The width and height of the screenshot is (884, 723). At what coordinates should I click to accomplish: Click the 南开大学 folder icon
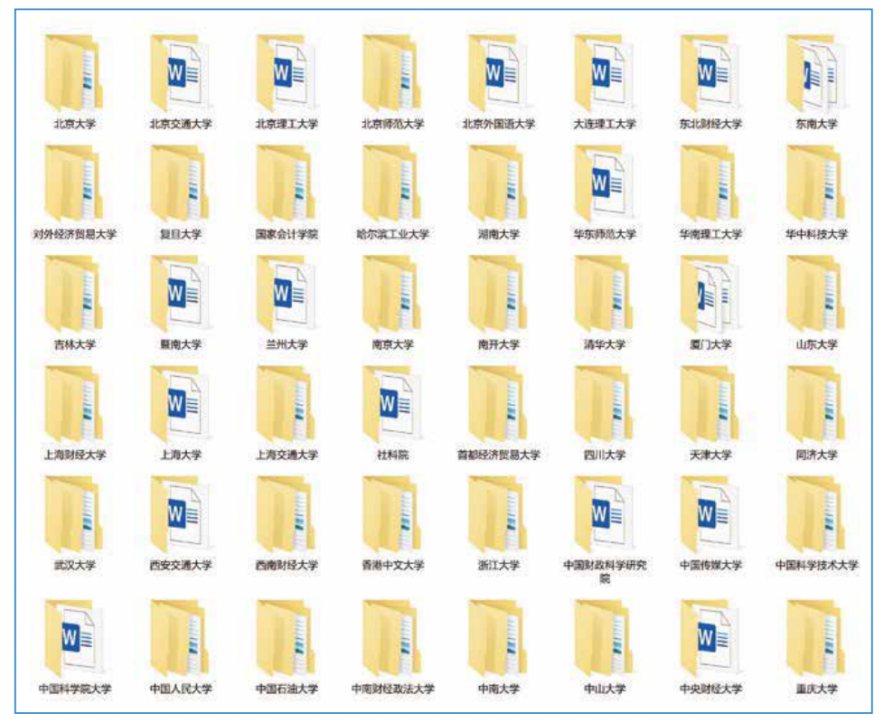point(498,294)
